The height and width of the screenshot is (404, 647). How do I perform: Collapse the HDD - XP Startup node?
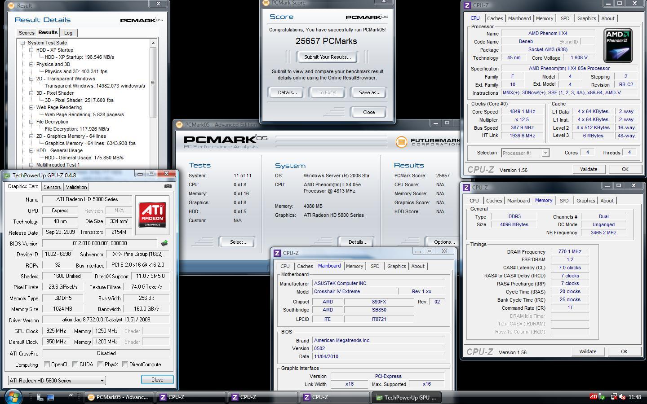tap(31, 50)
